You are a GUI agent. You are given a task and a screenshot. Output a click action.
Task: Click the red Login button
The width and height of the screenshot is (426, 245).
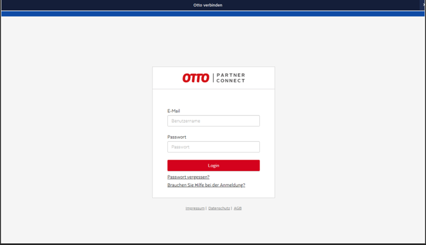pos(213,165)
